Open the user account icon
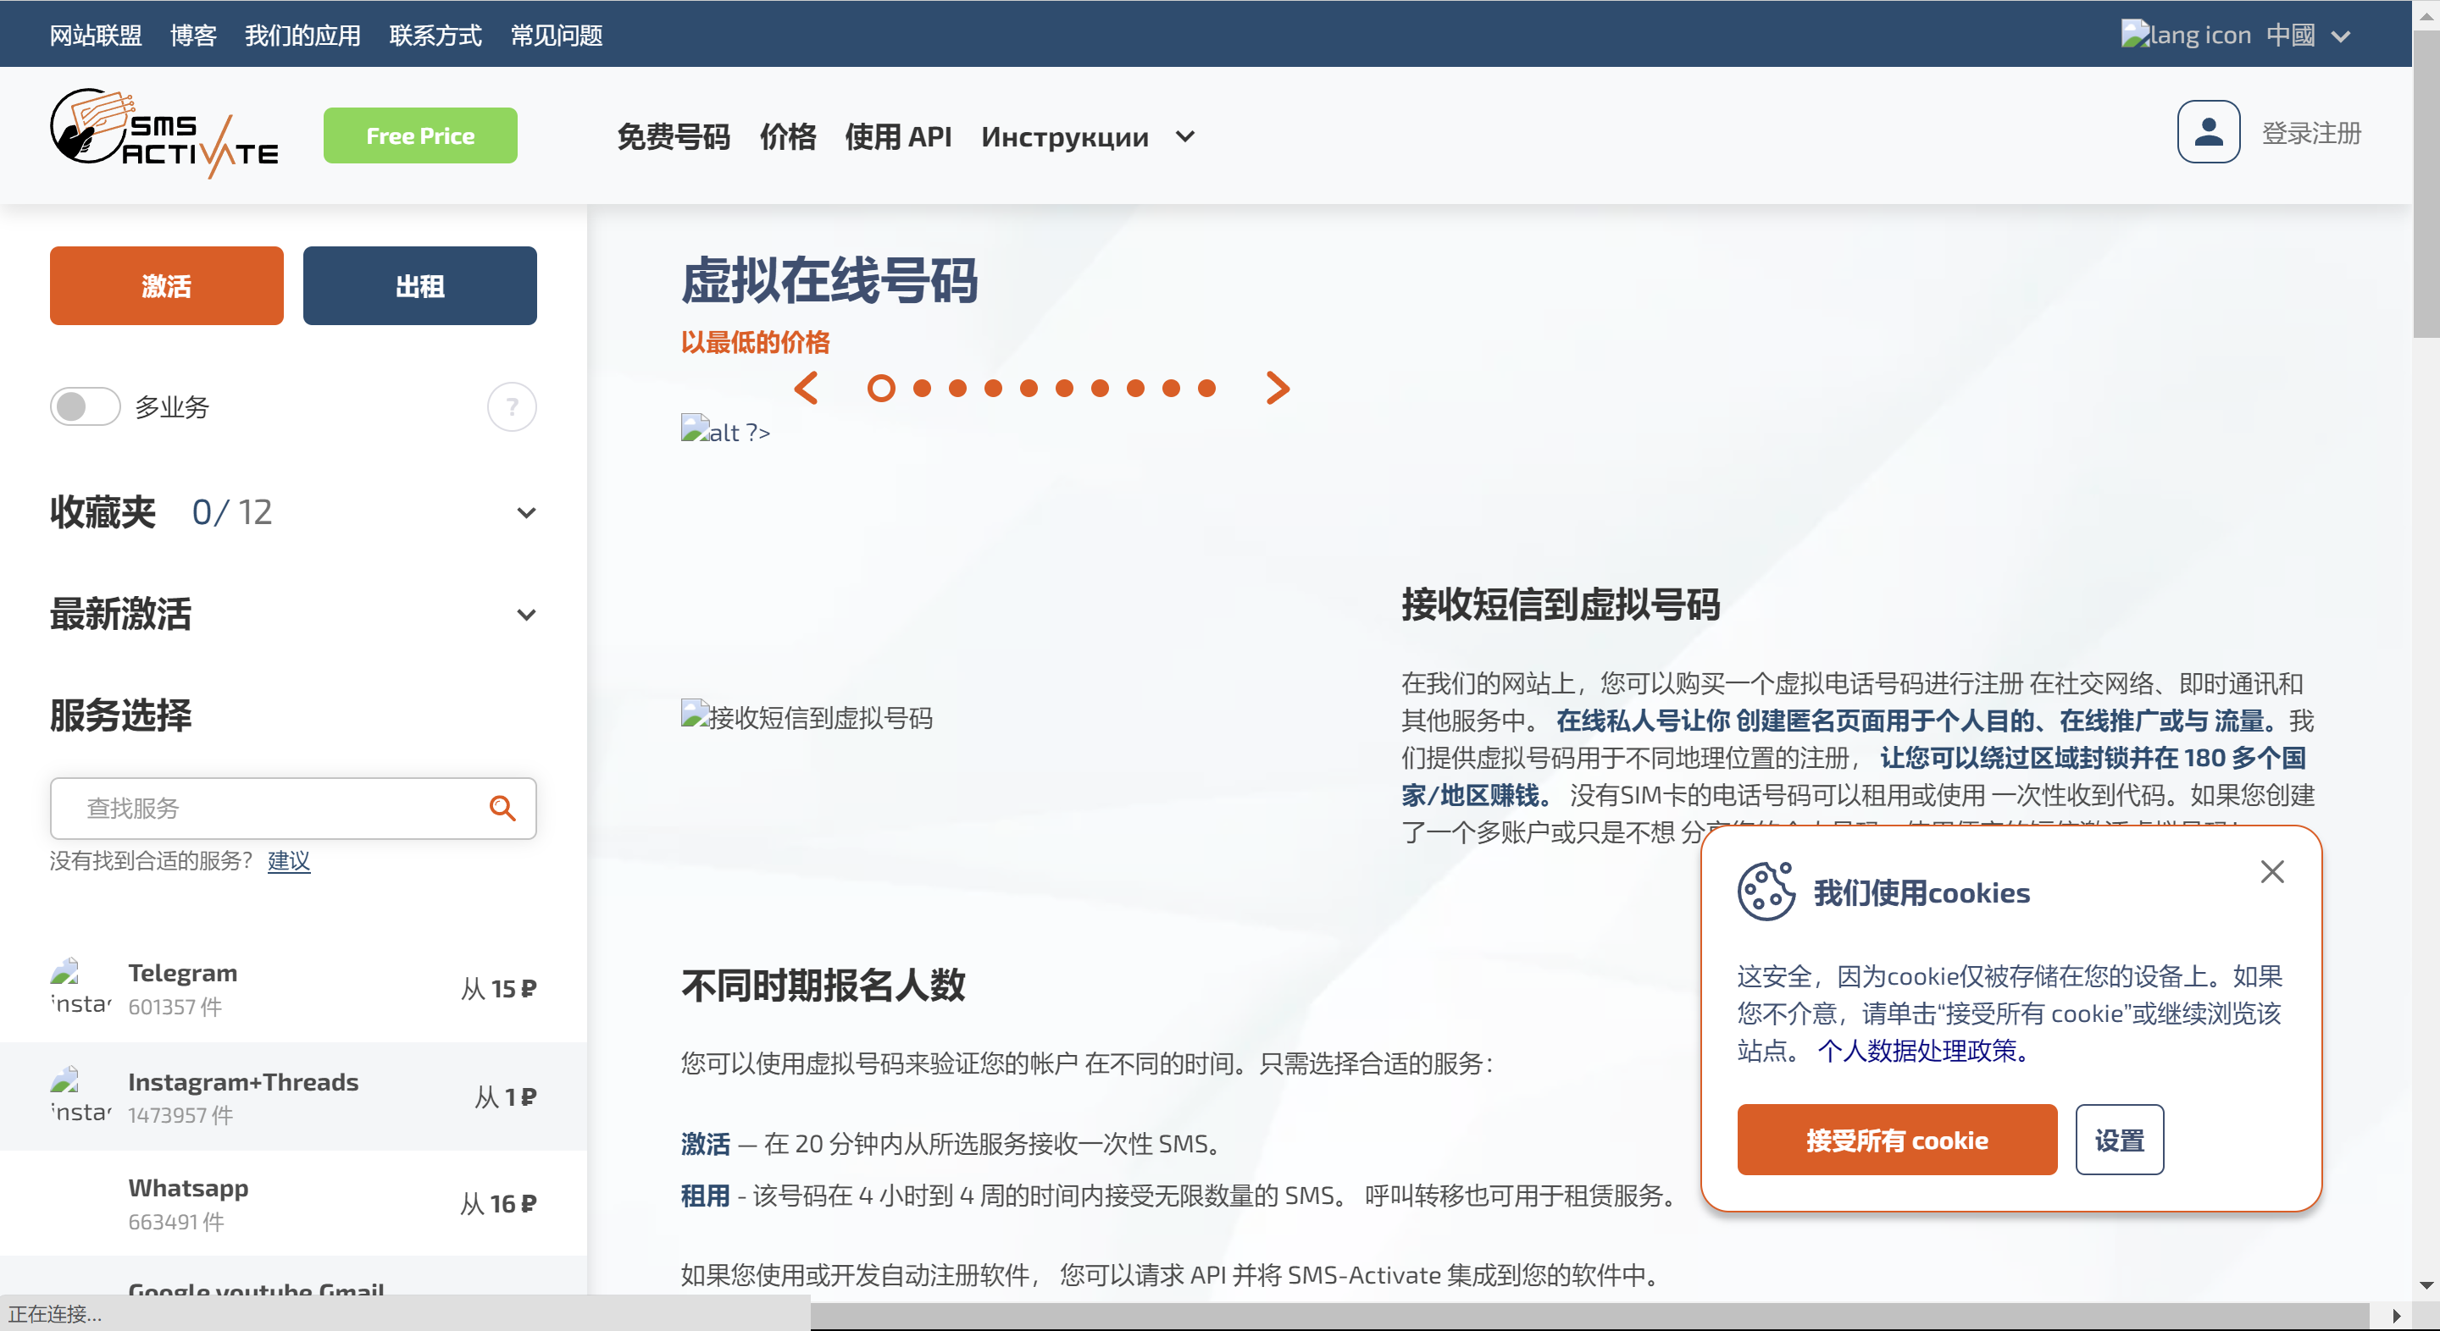This screenshot has width=2440, height=1331. pyautogui.click(x=2208, y=131)
